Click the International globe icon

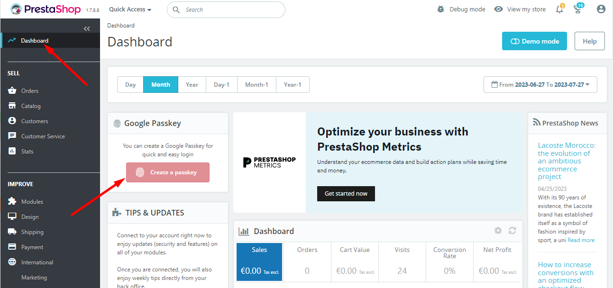[x=12, y=262]
